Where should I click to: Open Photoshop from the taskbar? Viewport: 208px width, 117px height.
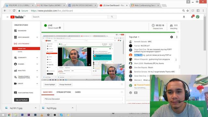click(22, 115)
